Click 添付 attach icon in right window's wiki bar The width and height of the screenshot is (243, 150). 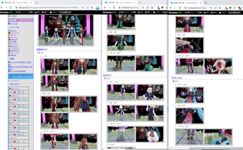(206, 13)
